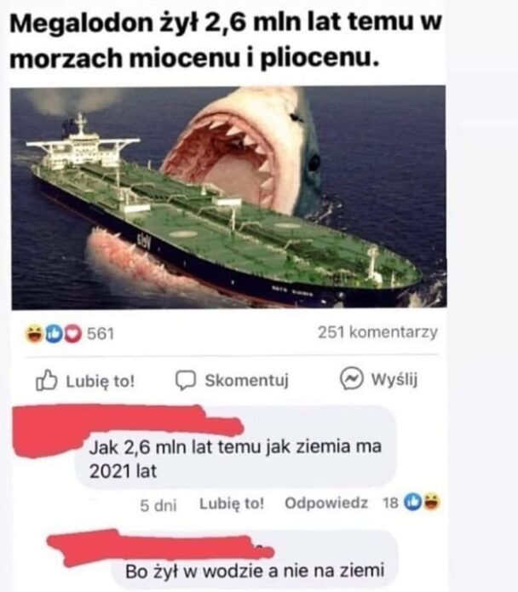The height and width of the screenshot is (592, 518).
Task: Click the Skomentuj button
Action: tap(233, 380)
